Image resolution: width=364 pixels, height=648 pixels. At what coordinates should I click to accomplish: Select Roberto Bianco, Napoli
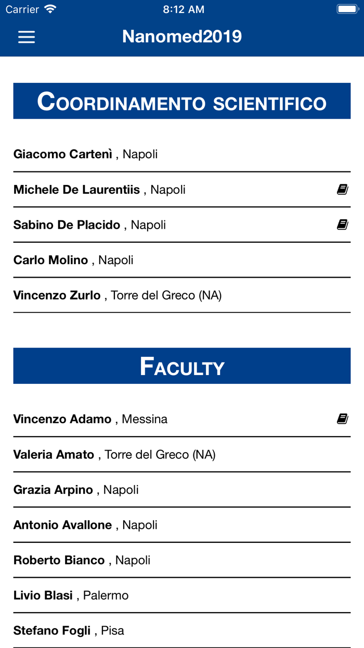point(82,560)
